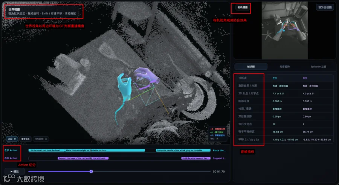This screenshot has width=339, height=185.
Task: Click 'Place the ...' left-hand current action text
Action: tap(220, 150)
